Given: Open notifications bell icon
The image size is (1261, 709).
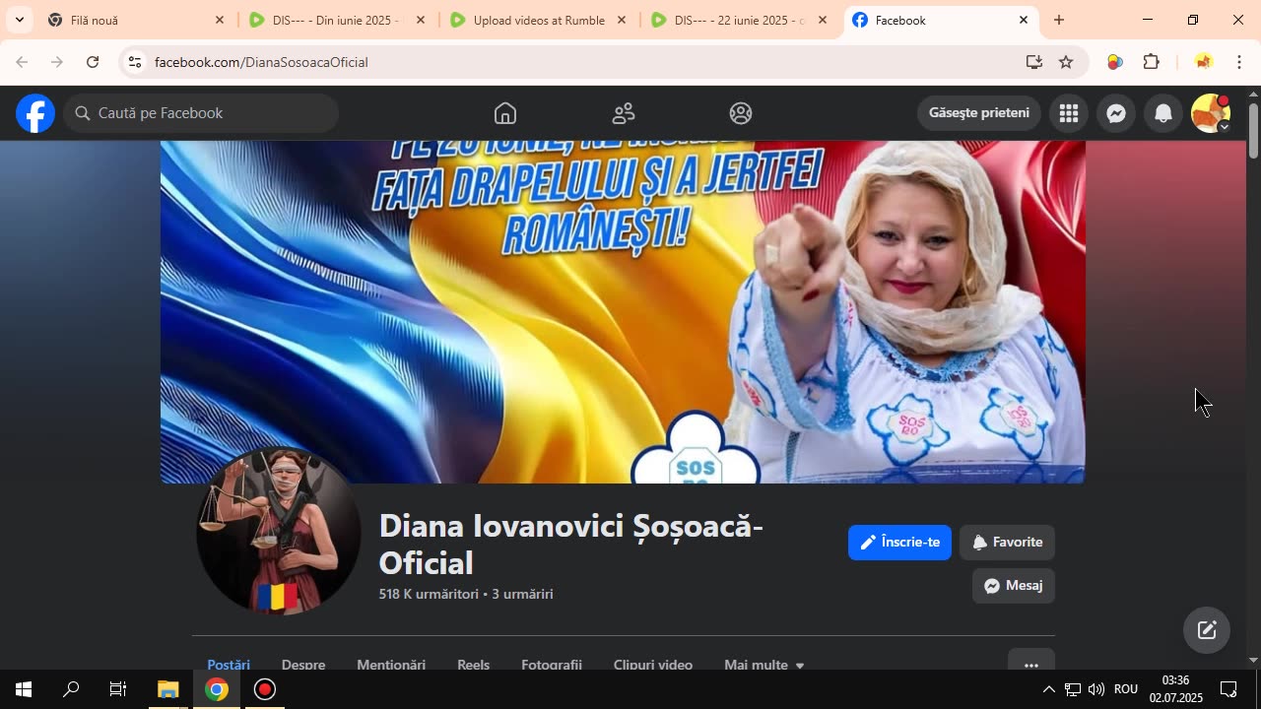Looking at the screenshot, I should pyautogui.click(x=1163, y=113).
